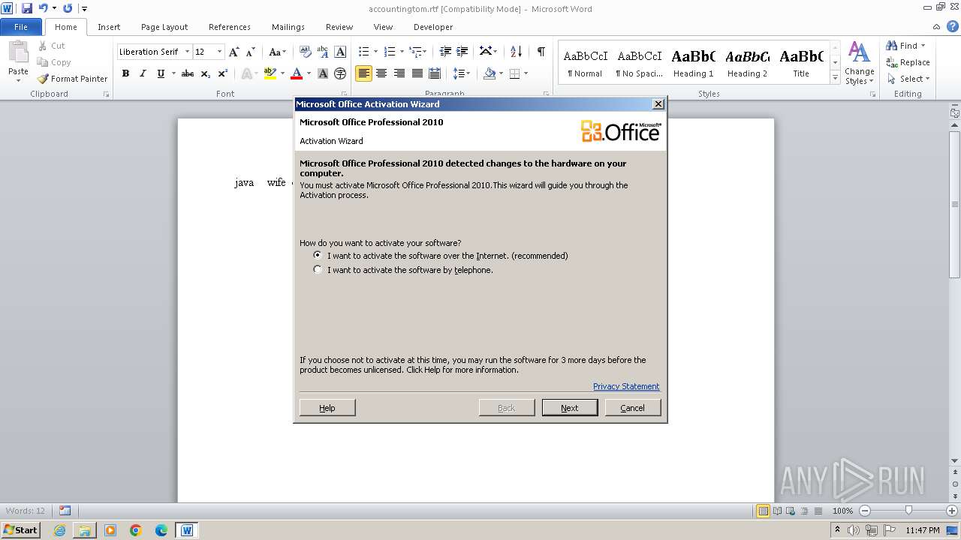The height and width of the screenshot is (540, 961).
Task: Click the Save icon in Quick Access
Action: (27, 8)
